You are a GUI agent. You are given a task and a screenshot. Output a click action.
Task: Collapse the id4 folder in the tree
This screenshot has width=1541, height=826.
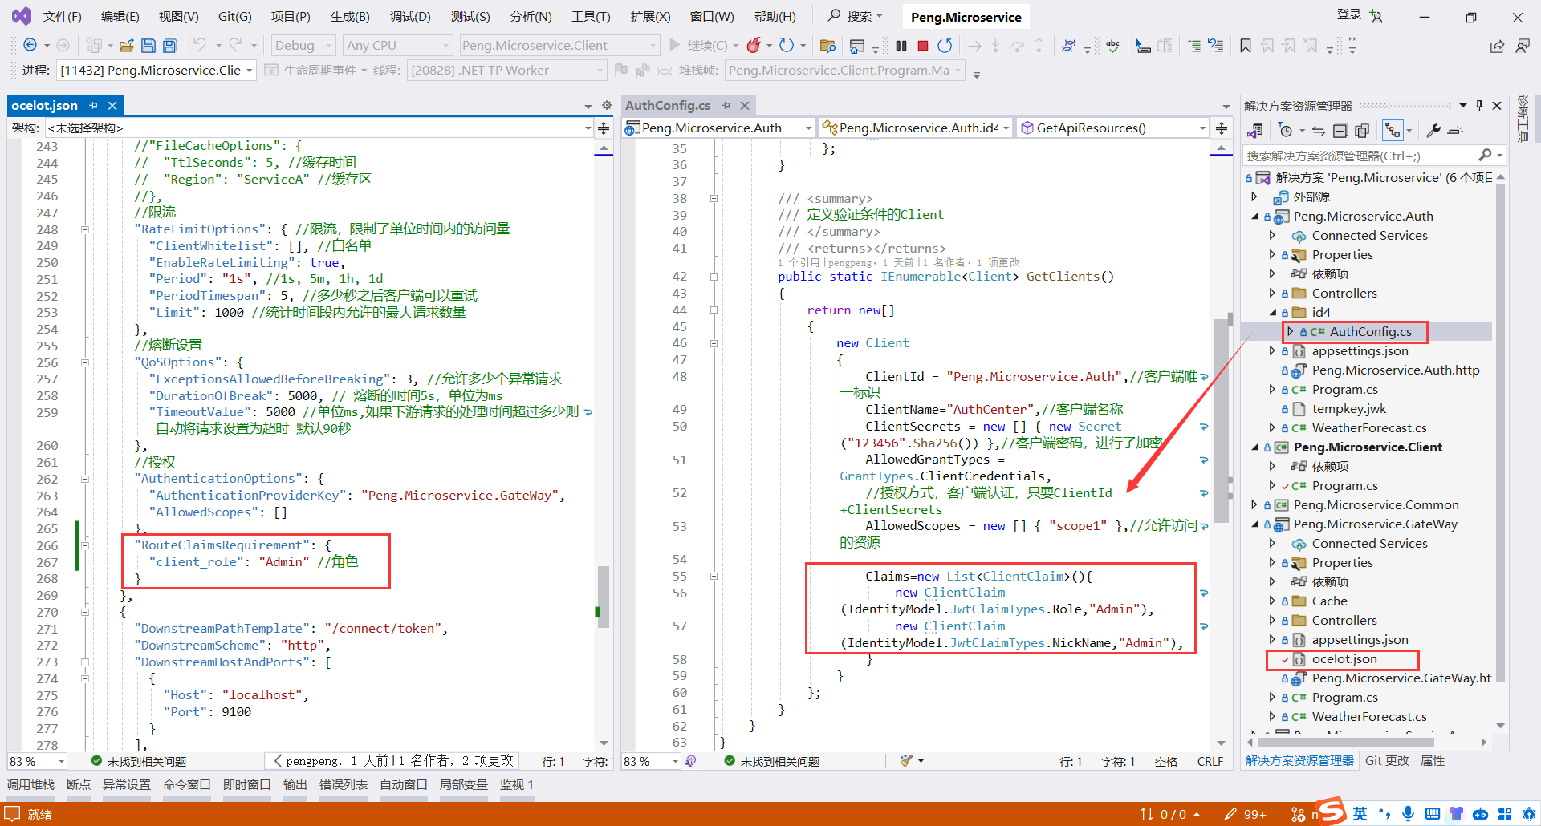[x=1273, y=313]
